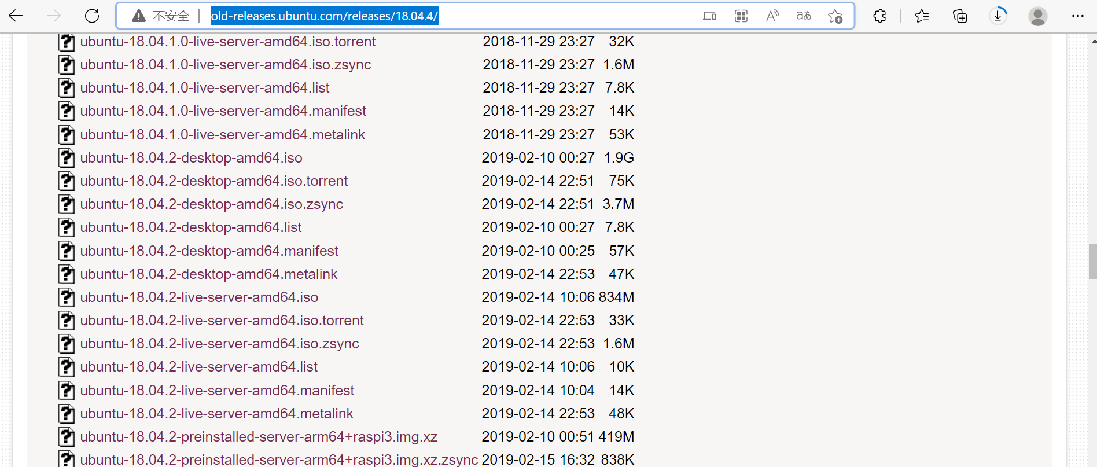This screenshot has height=467, width=1097.
Task: Show the not-secure site warning icon
Action: click(139, 16)
